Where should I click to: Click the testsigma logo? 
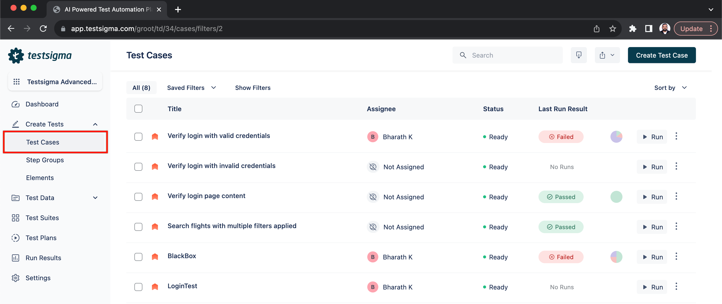click(40, 55)
